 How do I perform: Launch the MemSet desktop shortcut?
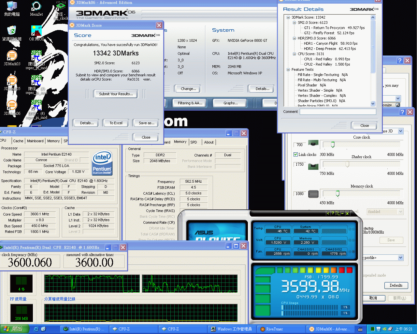(x=36, y=8)
